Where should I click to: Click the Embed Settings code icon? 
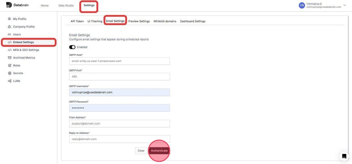tap(9, 42)
